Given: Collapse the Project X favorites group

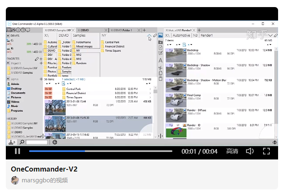Looking at the screenshot, I should pos(8,63).
